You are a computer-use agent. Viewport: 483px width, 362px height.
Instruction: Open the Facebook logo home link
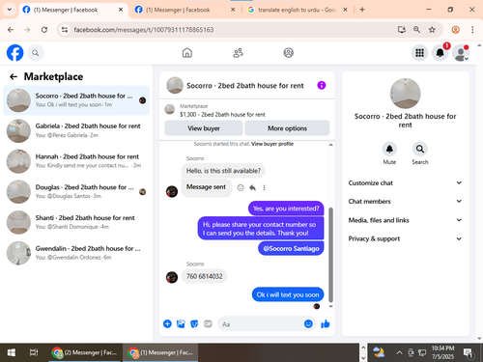pyautogui.click(x=14, y=53)
